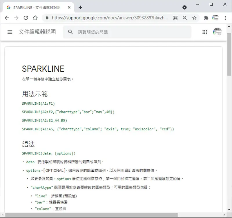Close the SPARKLINE tab

click(x=69, y=8)
